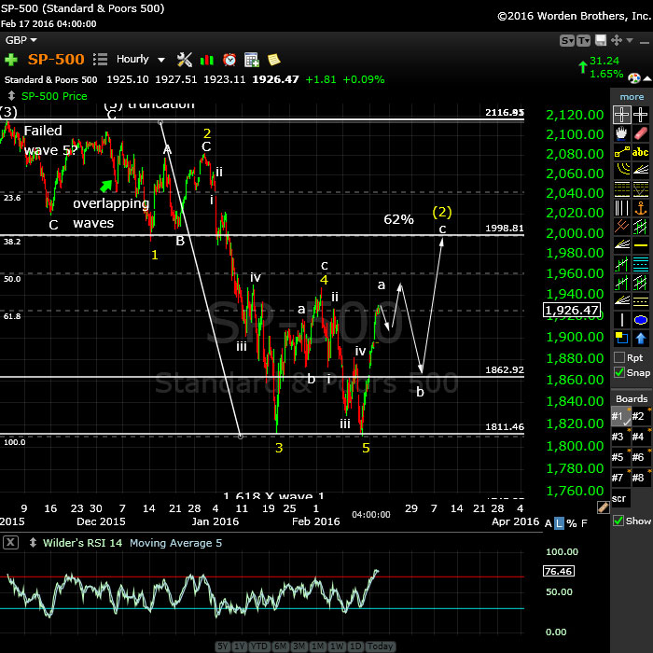Click the green plus add indicator icon
The image size is (653, 653).
(x=11, y=60)
